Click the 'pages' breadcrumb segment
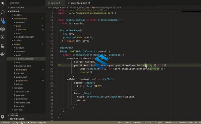 (56, 8)
